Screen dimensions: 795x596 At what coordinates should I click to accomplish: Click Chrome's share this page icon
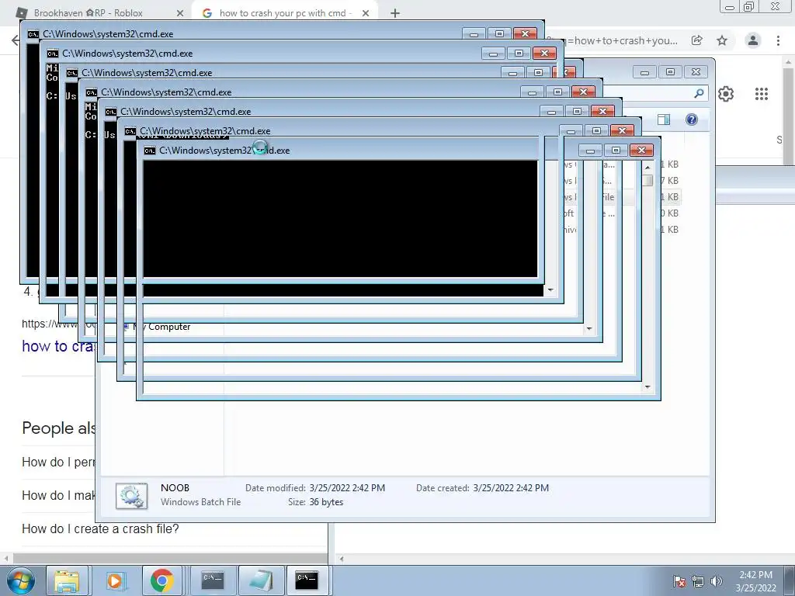coord(697,40)
